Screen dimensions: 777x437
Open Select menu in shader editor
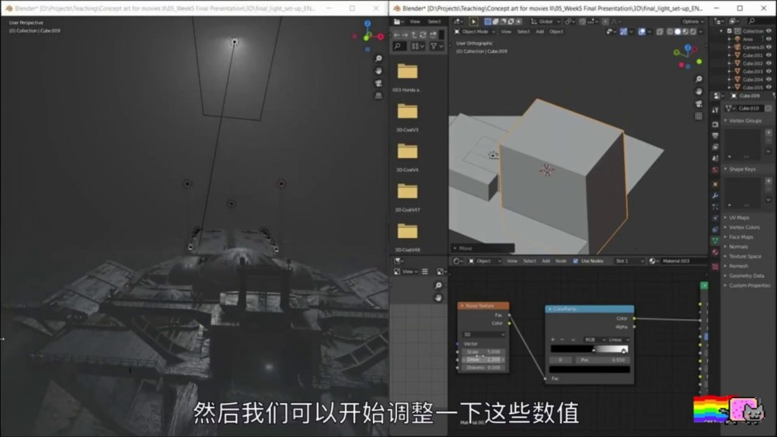click(529, 261)
